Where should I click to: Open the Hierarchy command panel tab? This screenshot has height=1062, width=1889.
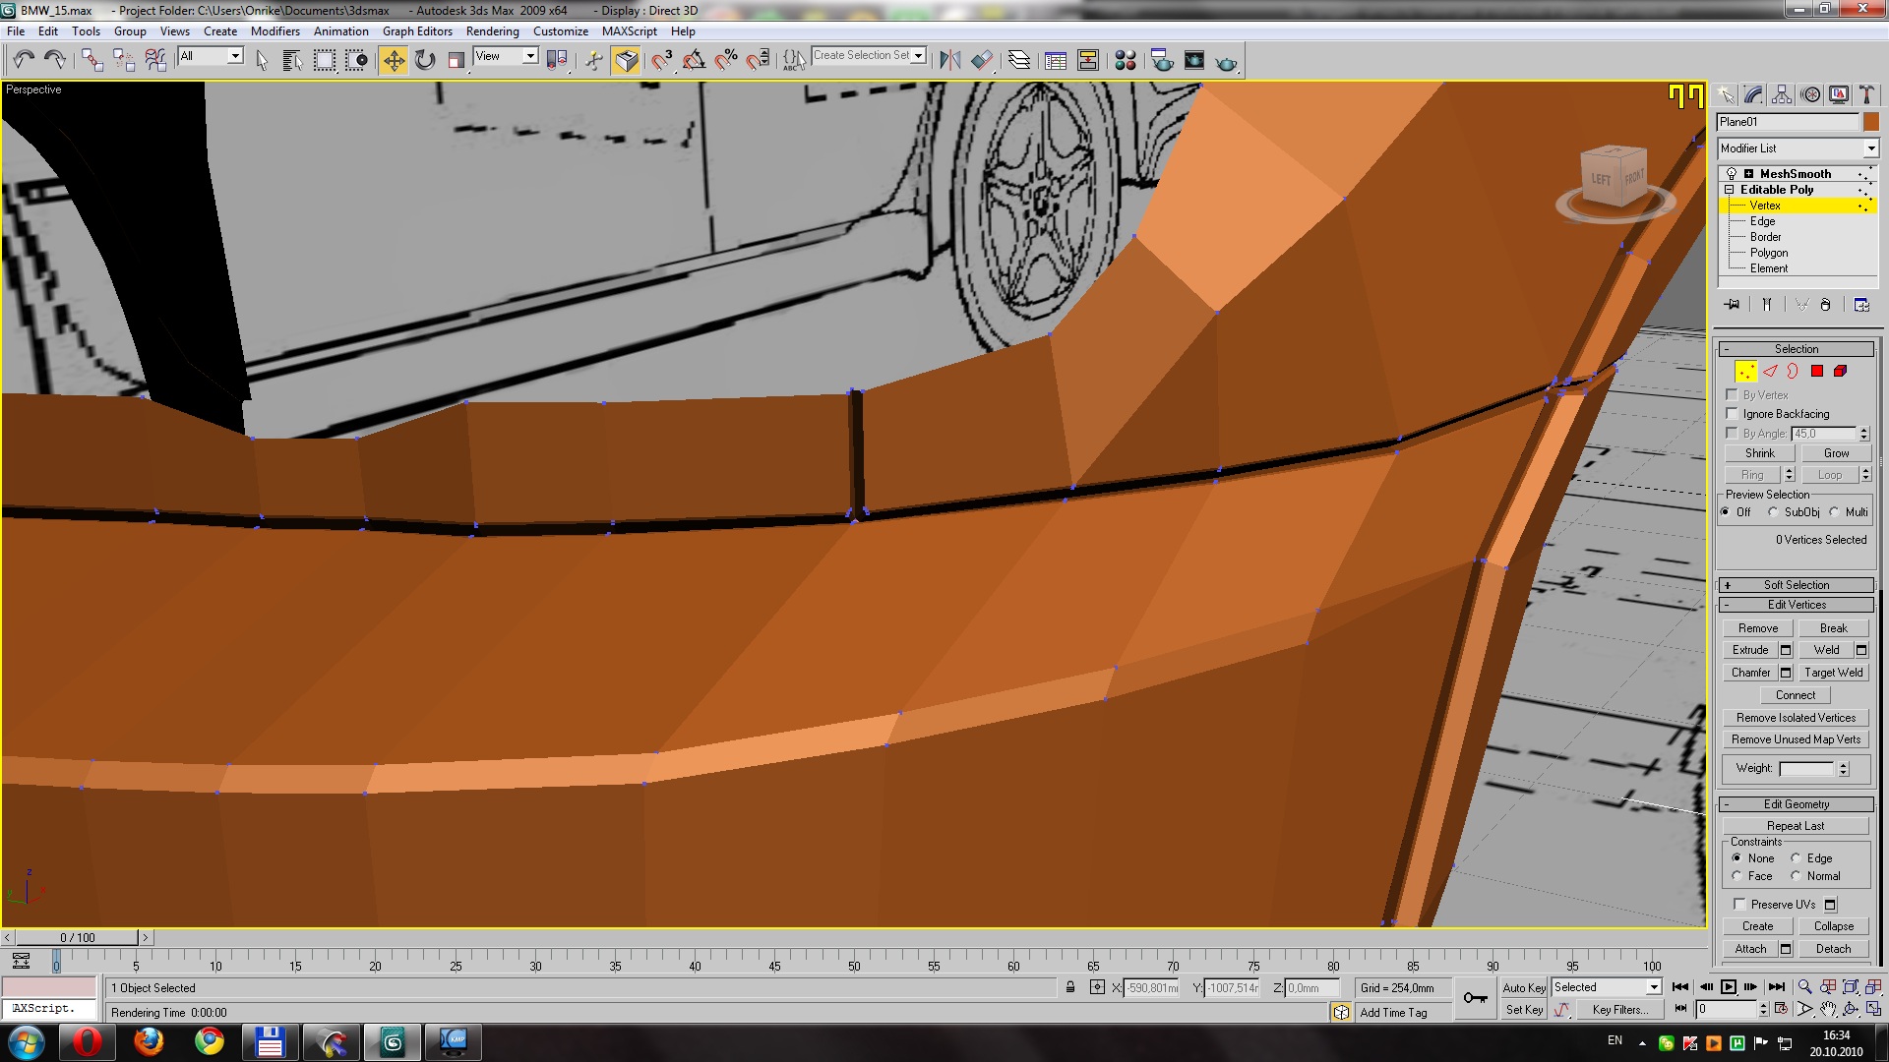click(x=1782, y=94)
